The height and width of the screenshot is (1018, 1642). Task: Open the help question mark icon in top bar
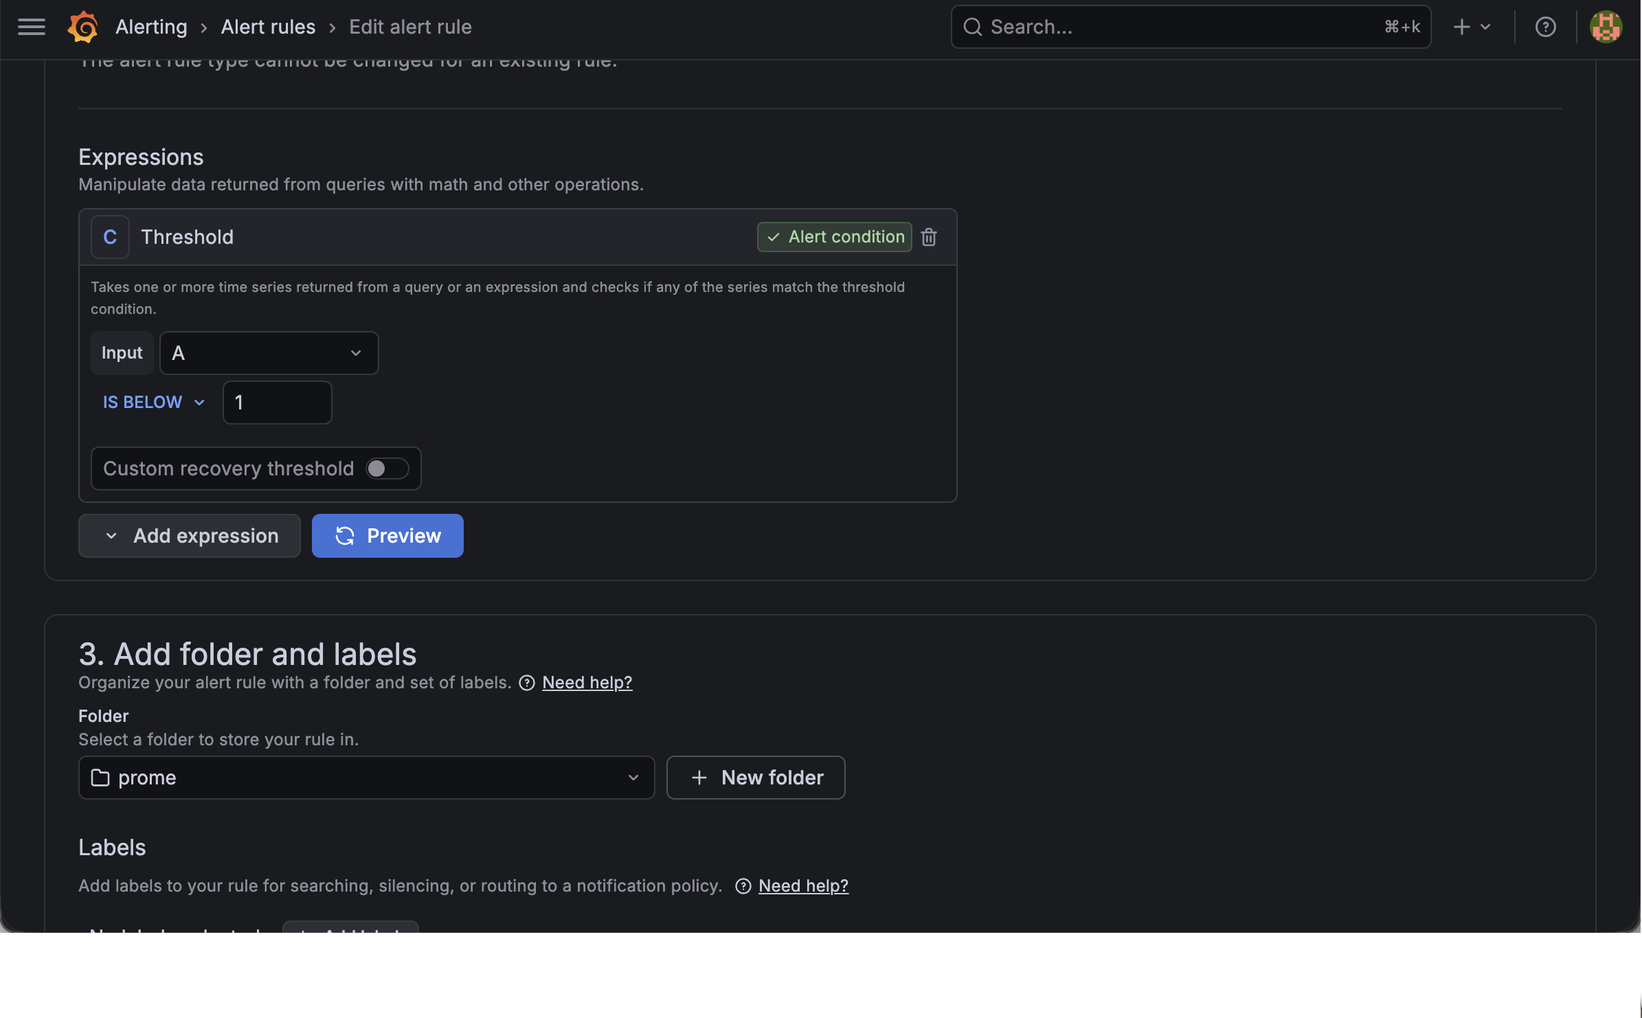click(x=1545, y=27)
